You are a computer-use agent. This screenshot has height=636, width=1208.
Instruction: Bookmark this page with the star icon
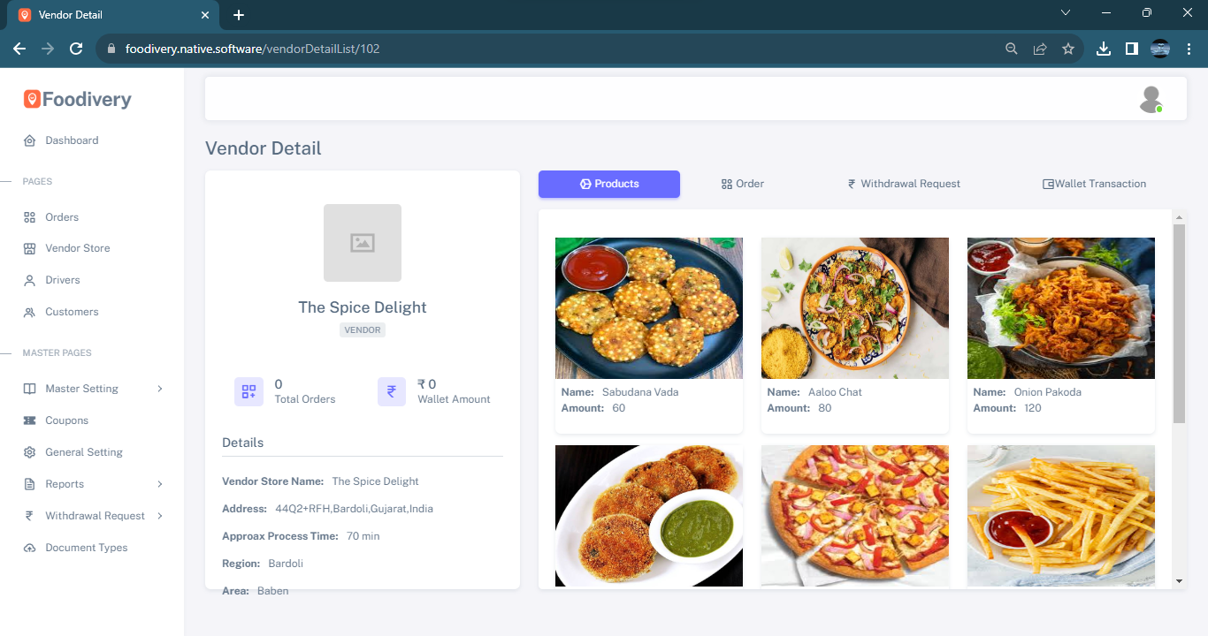click(1068, 49)
